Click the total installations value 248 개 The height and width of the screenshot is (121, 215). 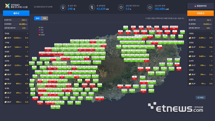[71, 9]
